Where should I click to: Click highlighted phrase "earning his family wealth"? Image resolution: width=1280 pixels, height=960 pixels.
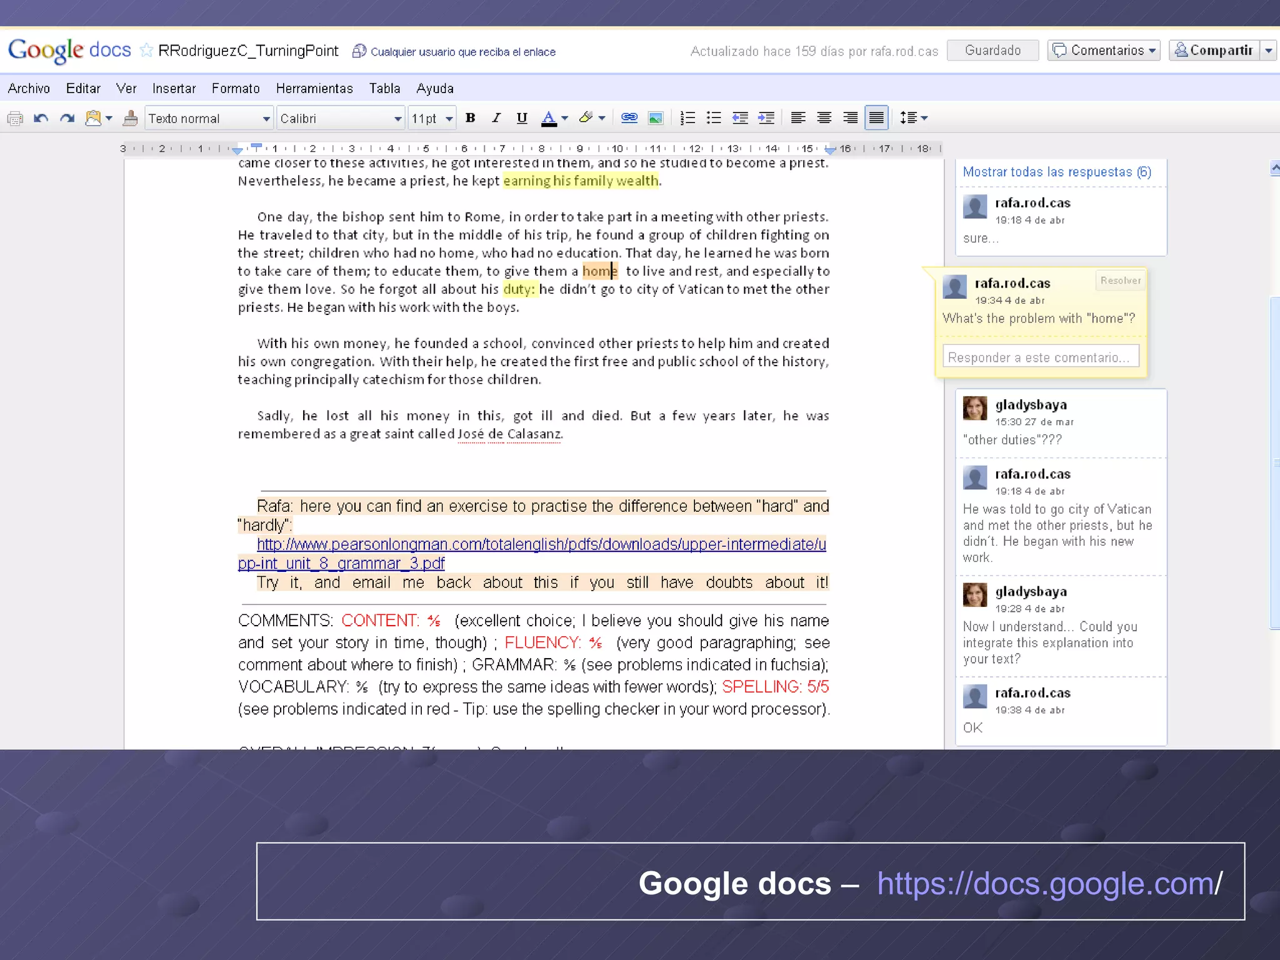click(x=581, y=181)
